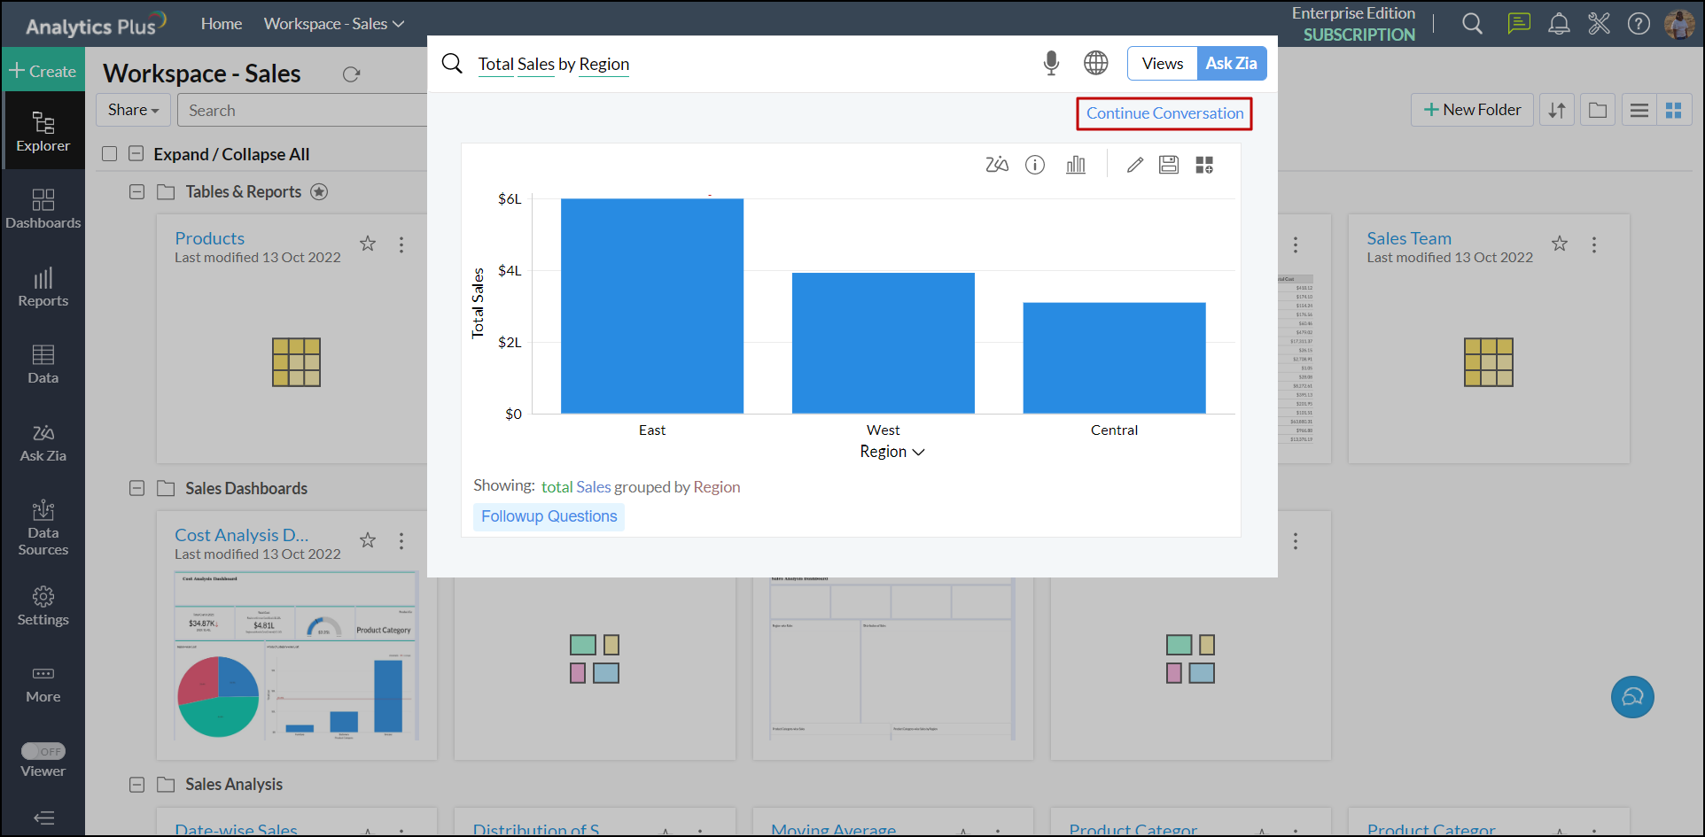The width and height of the screenshot is (1705, 837).
Task: Open the help question mark icon
Action: pos(1639,24)
